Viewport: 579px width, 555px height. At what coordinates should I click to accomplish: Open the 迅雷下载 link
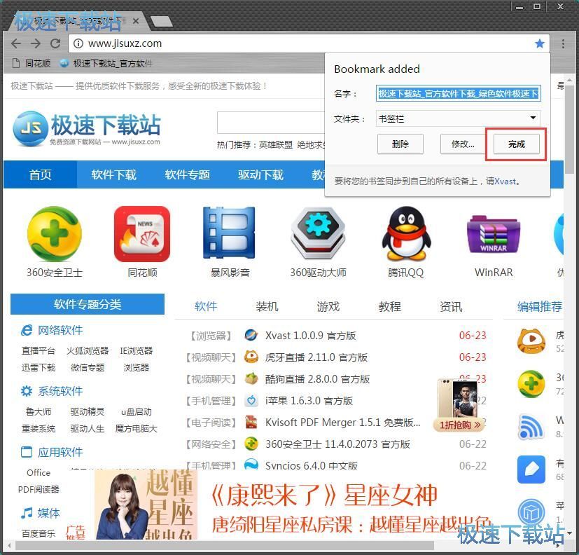pos(39,368)
